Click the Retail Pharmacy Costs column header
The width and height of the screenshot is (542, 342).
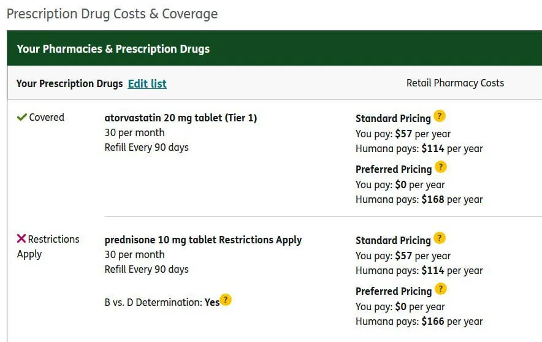455,83
